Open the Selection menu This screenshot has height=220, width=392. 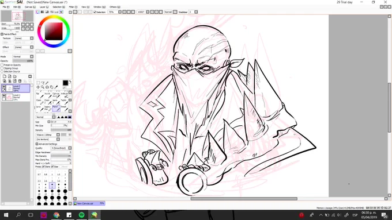(x=59, y=7)
